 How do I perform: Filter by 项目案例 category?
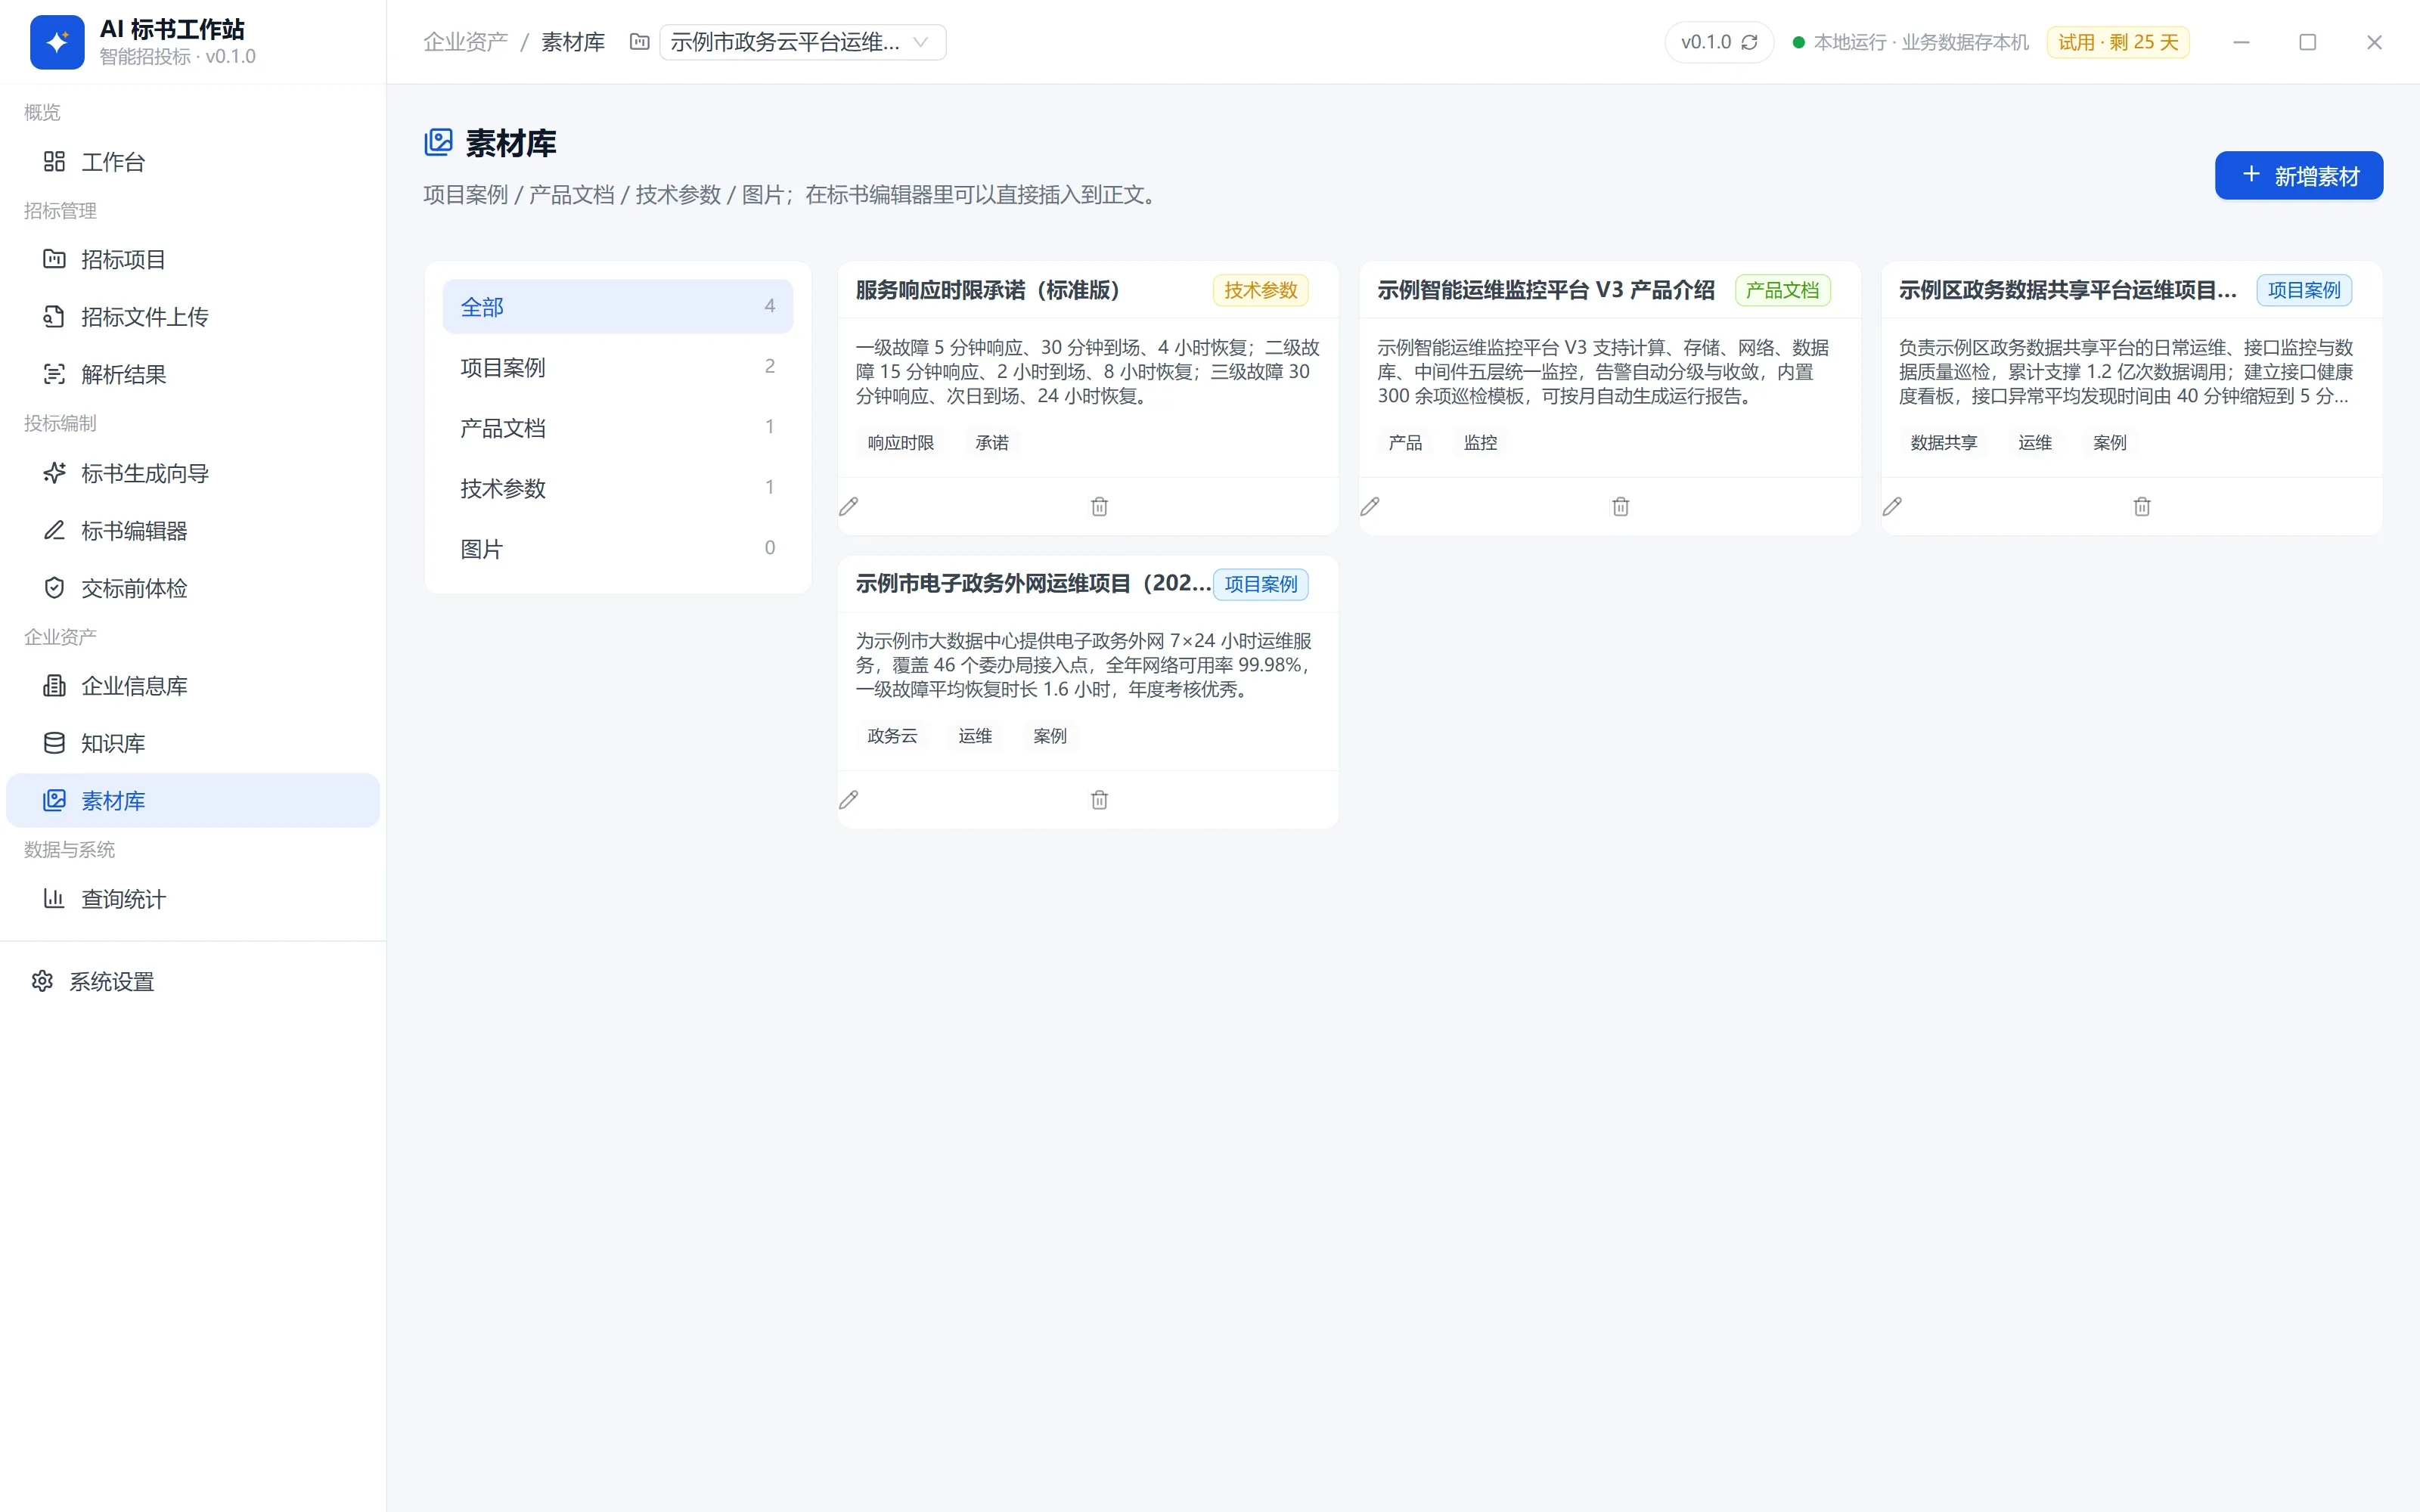click(617, 367)
